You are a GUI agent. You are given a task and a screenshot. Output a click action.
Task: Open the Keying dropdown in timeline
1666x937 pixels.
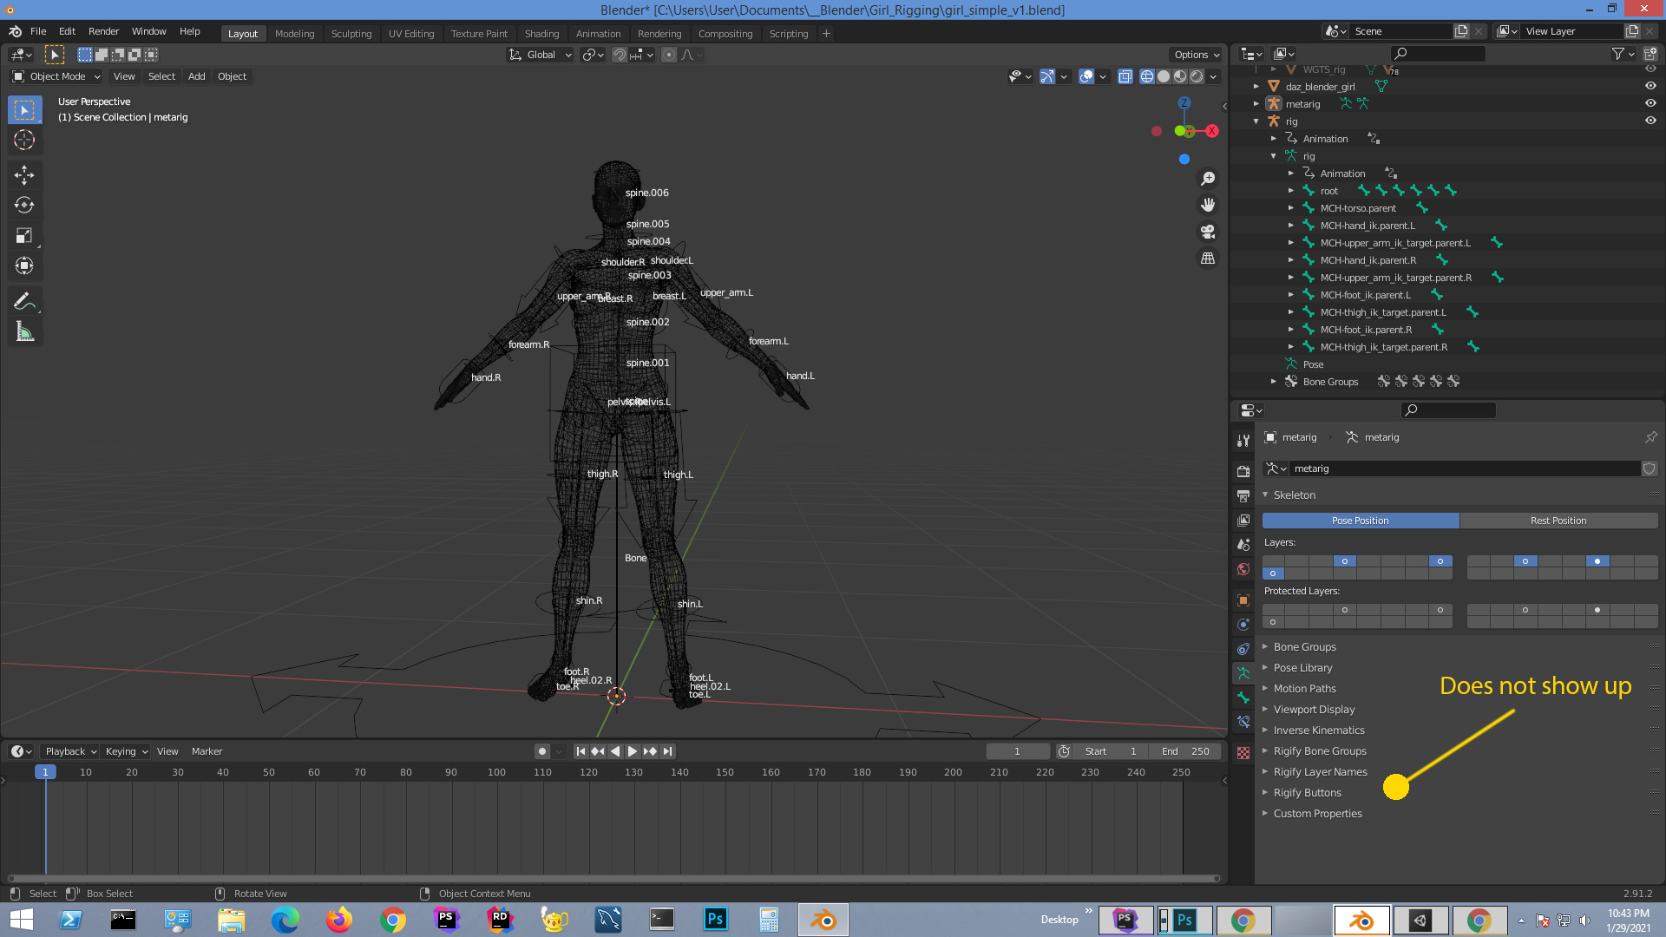tap(126, 751)
